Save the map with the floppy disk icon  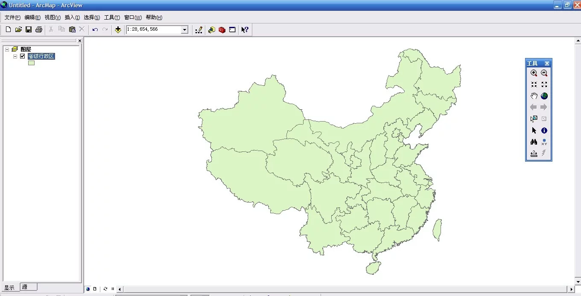[x=29, y=29]
